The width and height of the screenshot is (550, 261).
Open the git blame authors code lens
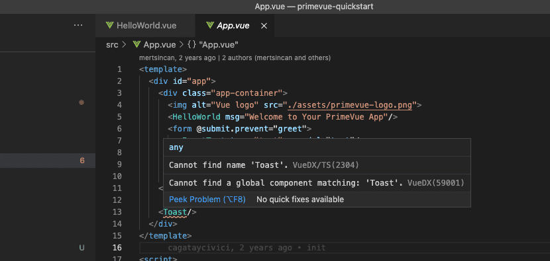click(x=235, y=57)
